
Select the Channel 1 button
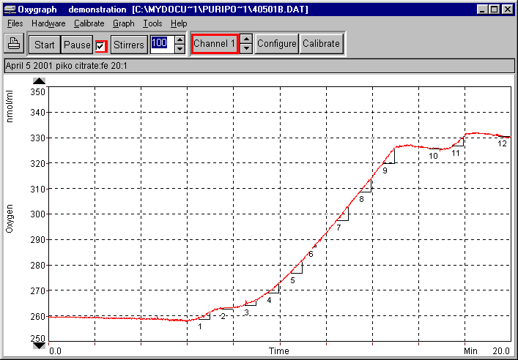[x=215, y=44]
